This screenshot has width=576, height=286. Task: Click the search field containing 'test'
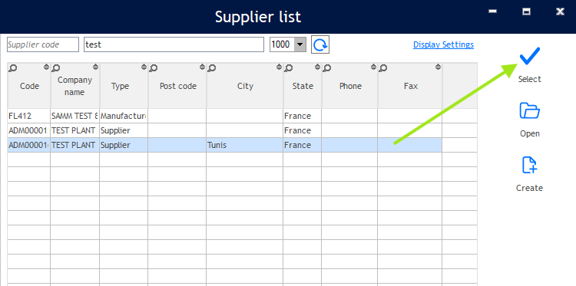(174, 44)
